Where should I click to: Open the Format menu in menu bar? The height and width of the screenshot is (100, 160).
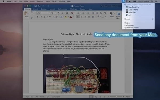(40, 1)
